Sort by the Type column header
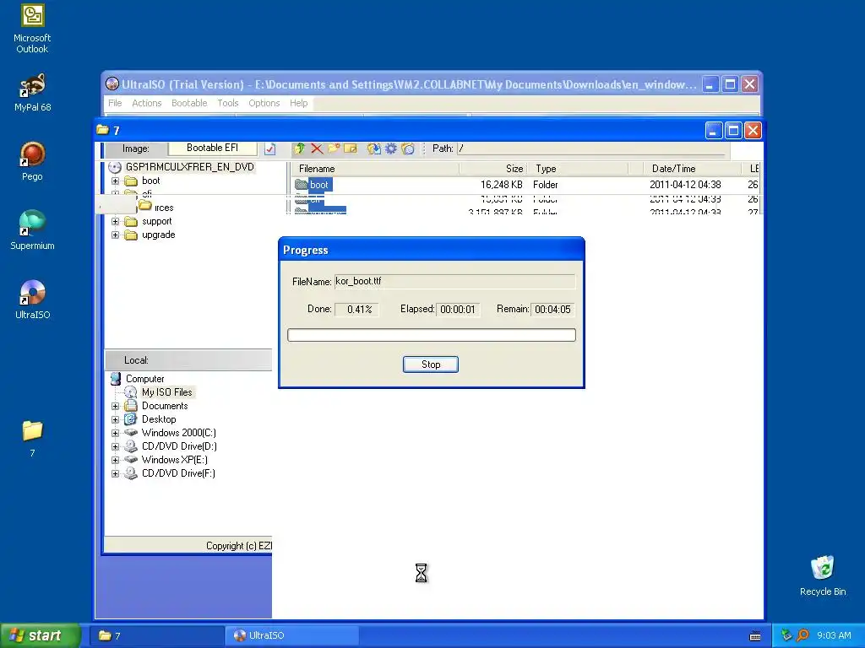The height and width of the screenshot is (648, 865). (x=578, y=169)
